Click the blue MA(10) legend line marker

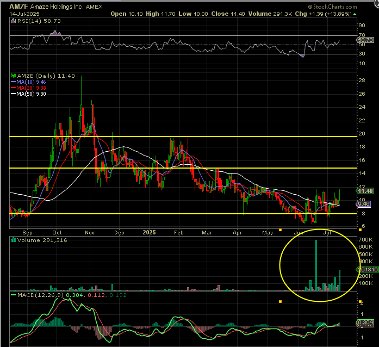coord(13,82)
